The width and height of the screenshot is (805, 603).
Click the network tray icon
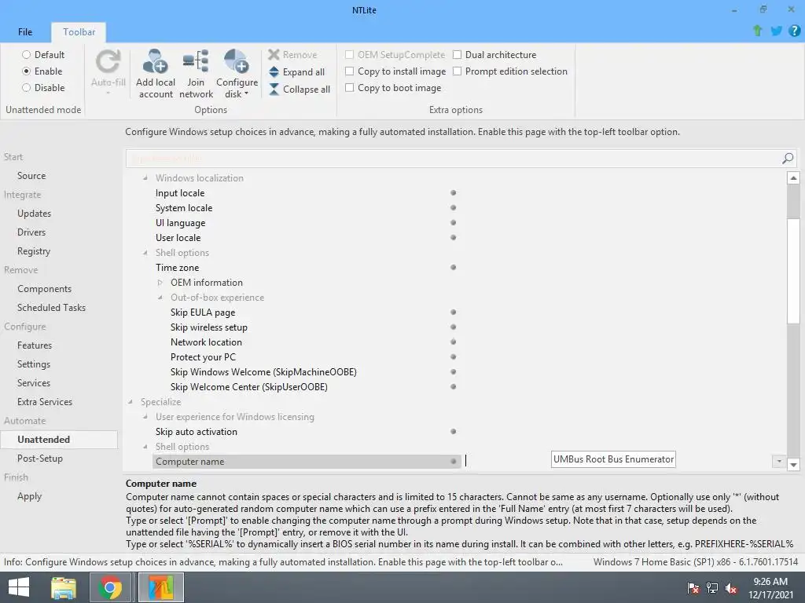point(712,588)
